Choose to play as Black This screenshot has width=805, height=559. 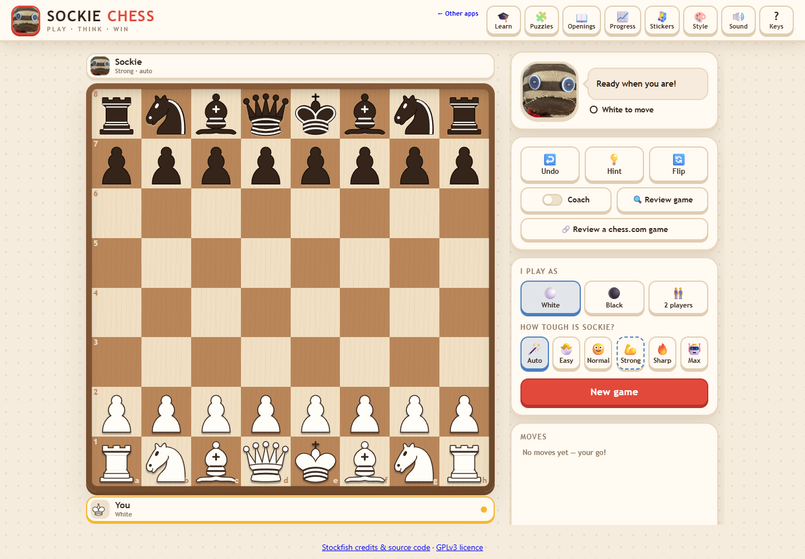[614, 298]
